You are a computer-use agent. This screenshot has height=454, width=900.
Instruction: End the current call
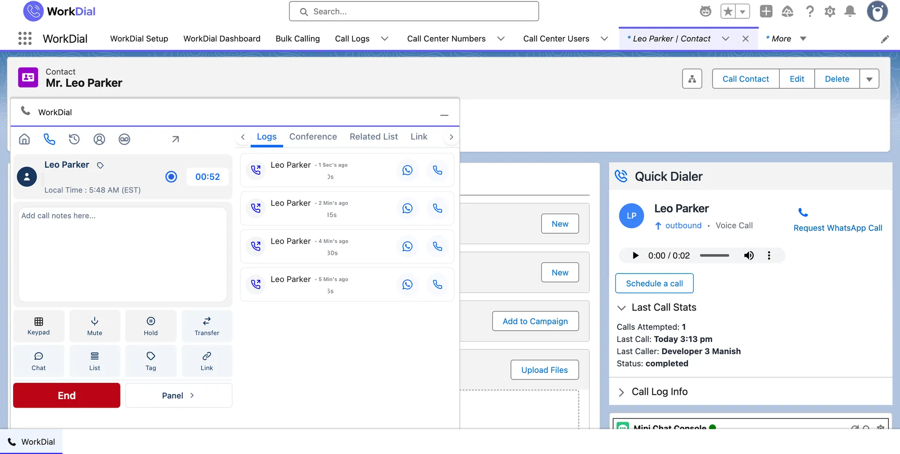pos(67,395)
